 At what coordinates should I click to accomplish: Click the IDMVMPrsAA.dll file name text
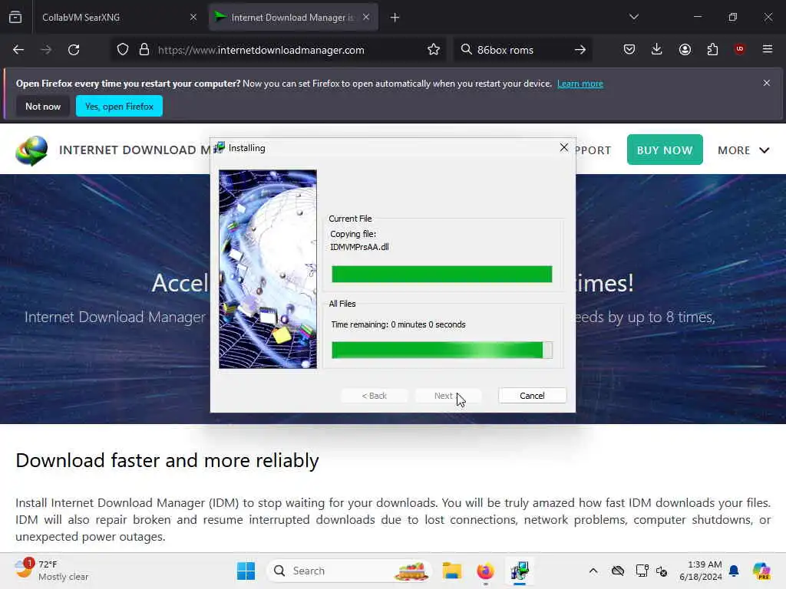pos(359,247)
